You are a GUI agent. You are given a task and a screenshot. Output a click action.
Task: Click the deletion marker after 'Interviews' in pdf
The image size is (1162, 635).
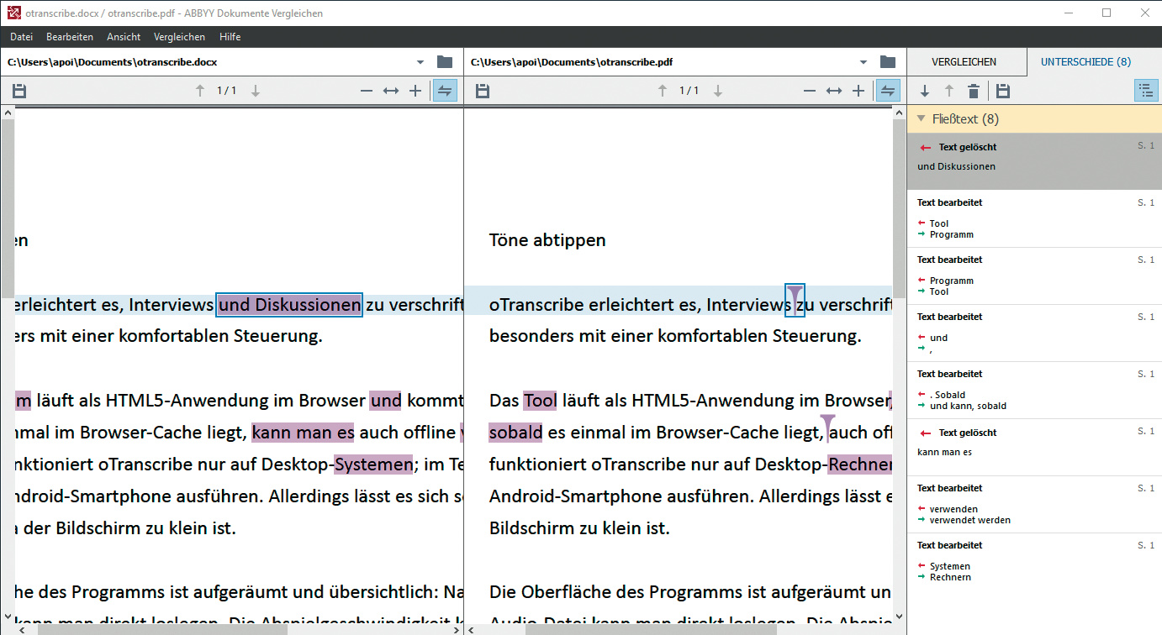point(795,300)
